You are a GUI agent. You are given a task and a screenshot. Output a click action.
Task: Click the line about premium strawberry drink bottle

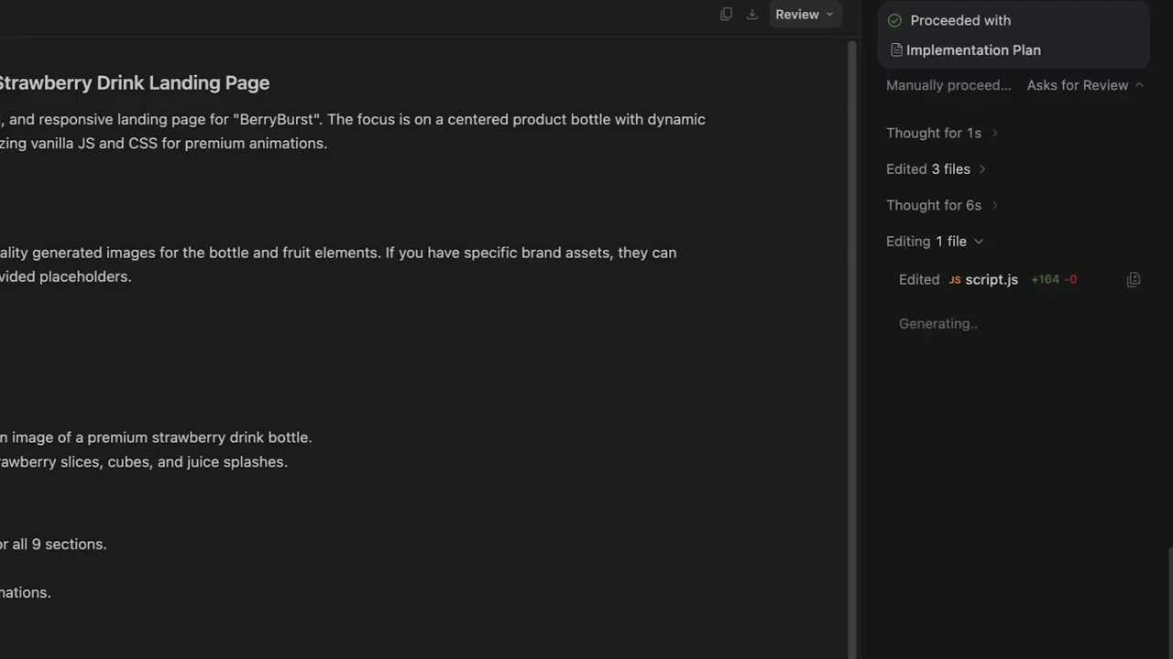point(156,438)
